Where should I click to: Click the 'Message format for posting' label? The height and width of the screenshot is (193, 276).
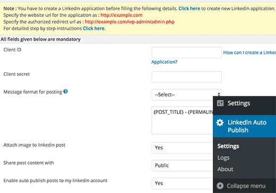pos(33,92)
